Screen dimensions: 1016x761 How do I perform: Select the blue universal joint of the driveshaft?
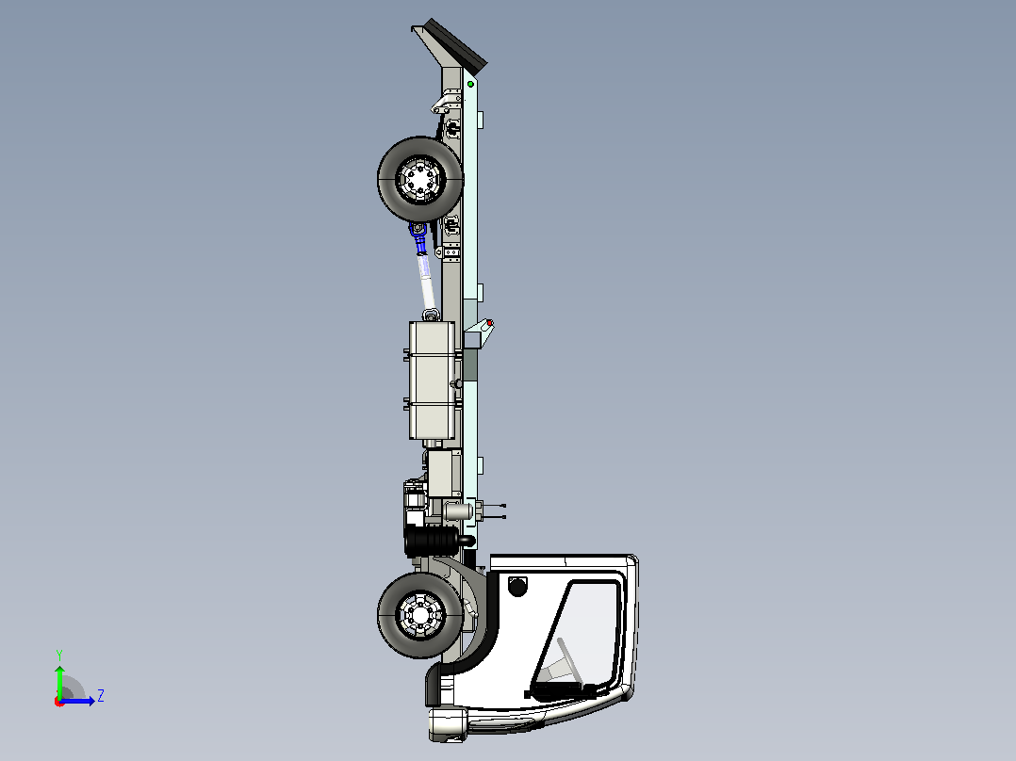point(418,238)
